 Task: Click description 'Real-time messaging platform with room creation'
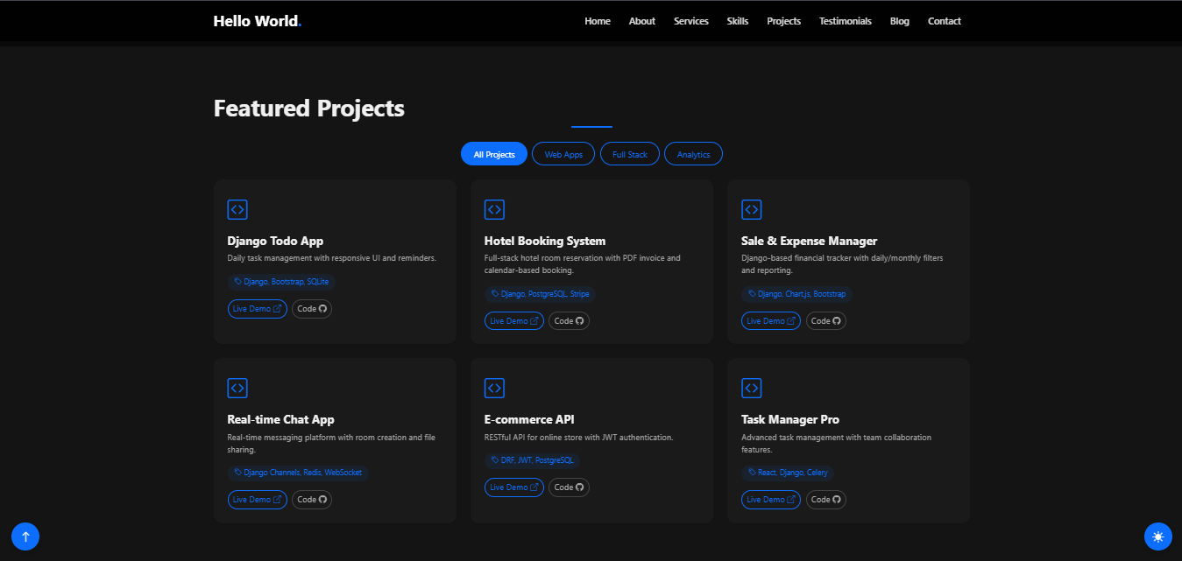331,443
